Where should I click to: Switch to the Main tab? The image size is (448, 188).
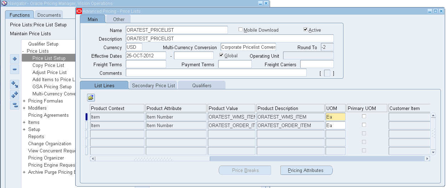point(93,19)
